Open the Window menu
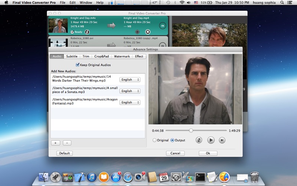Image resolution: width=297 pixels, height=186 pixels. click(86, 3)
